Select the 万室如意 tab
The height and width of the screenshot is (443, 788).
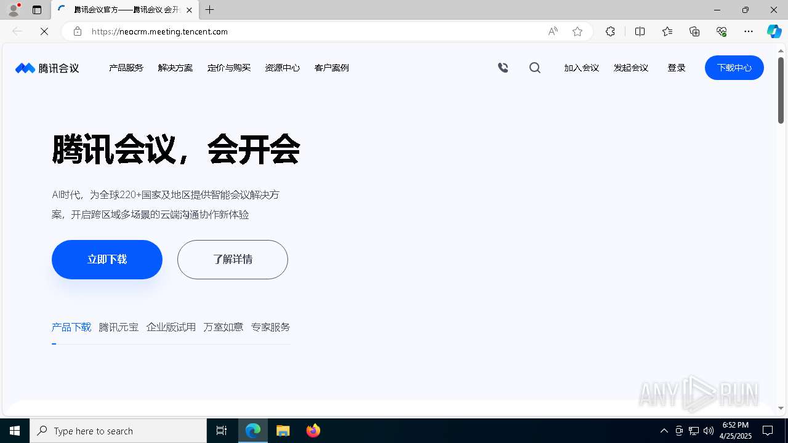click(x=223, y=327)
